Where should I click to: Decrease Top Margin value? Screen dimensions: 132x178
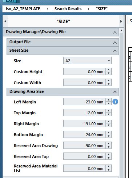point(109,114)
